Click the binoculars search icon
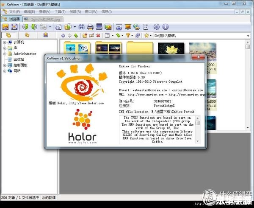This screenshot has height=208, width=254. (81, 27)
